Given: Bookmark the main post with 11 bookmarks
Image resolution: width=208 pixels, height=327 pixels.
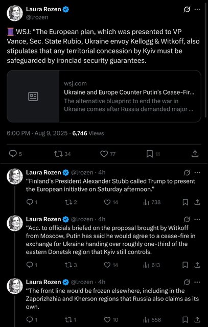Looking at the screenshot, I should (x=153, y=154).
